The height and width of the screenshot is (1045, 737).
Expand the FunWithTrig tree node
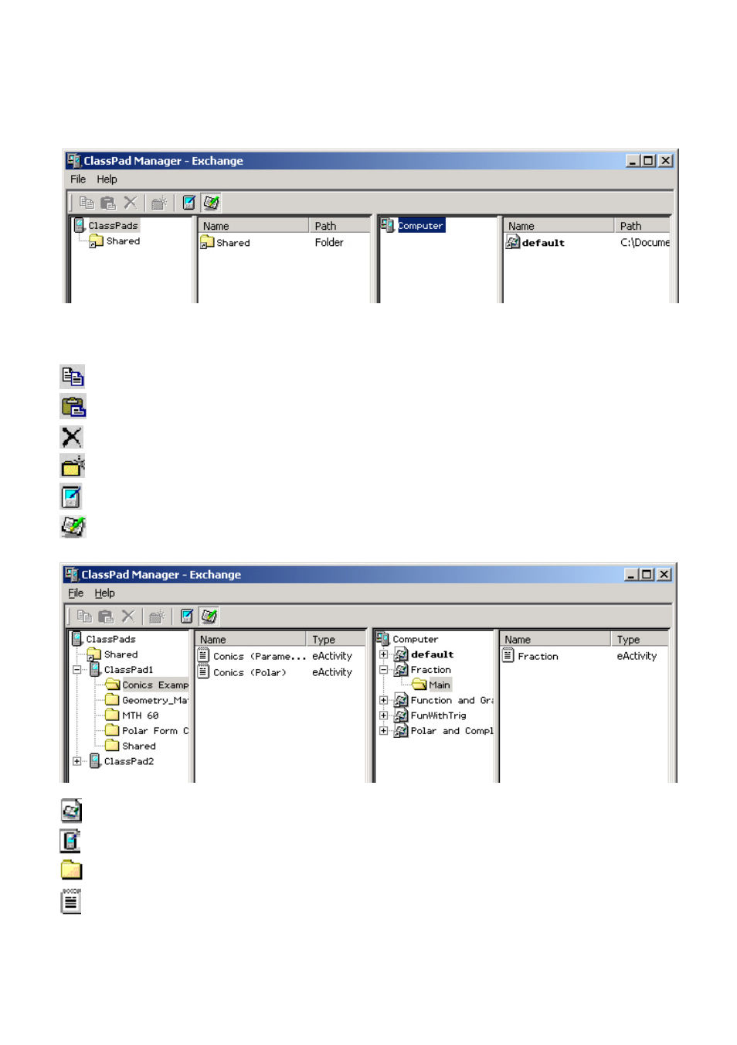pos(383,715)
